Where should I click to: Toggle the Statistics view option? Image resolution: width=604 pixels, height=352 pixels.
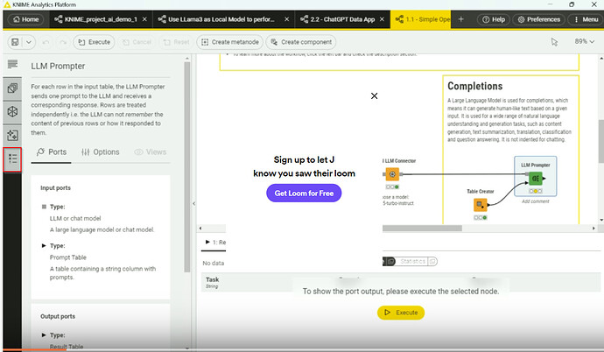pyautogui.click(x=412, y=262)
